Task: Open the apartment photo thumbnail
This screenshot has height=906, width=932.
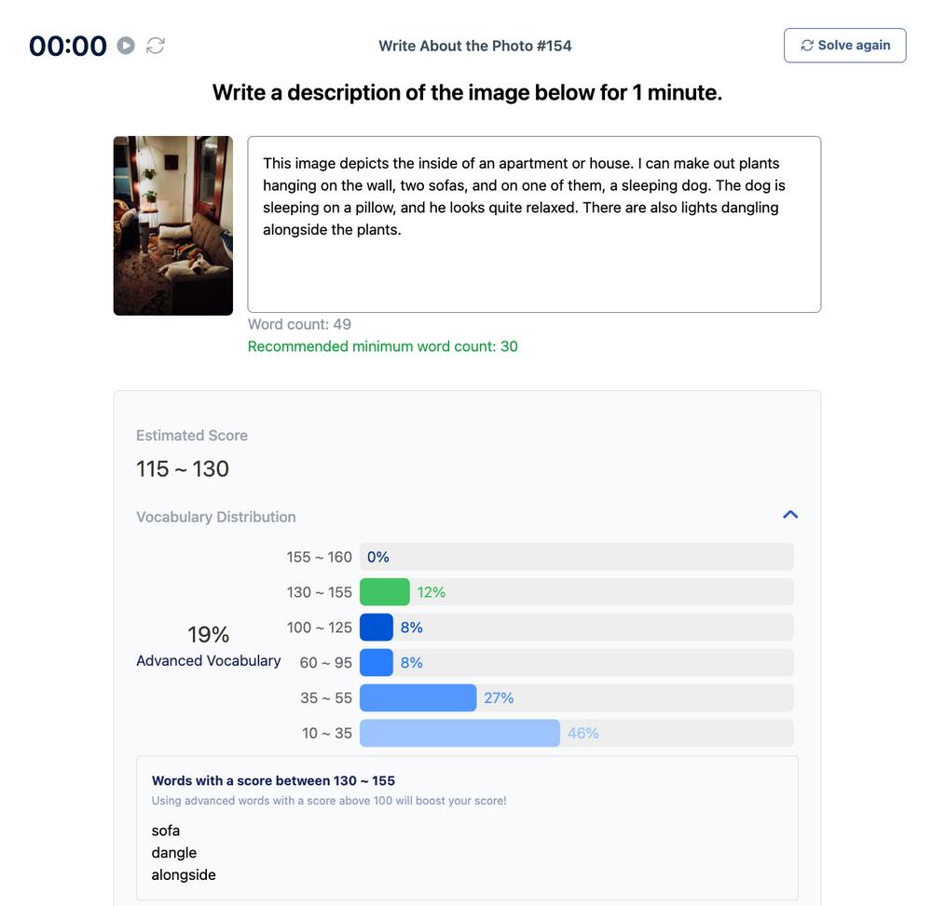Action: (x=172, y=225)
